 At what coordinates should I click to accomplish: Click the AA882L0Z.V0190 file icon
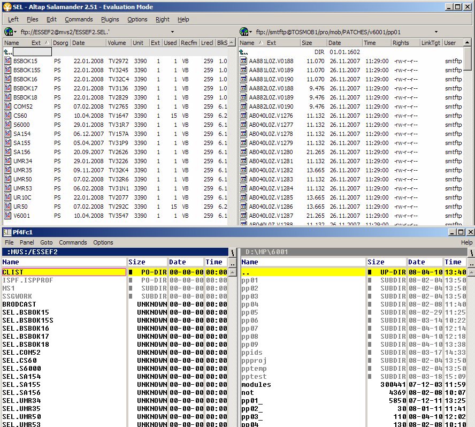(x=243, y=106)
